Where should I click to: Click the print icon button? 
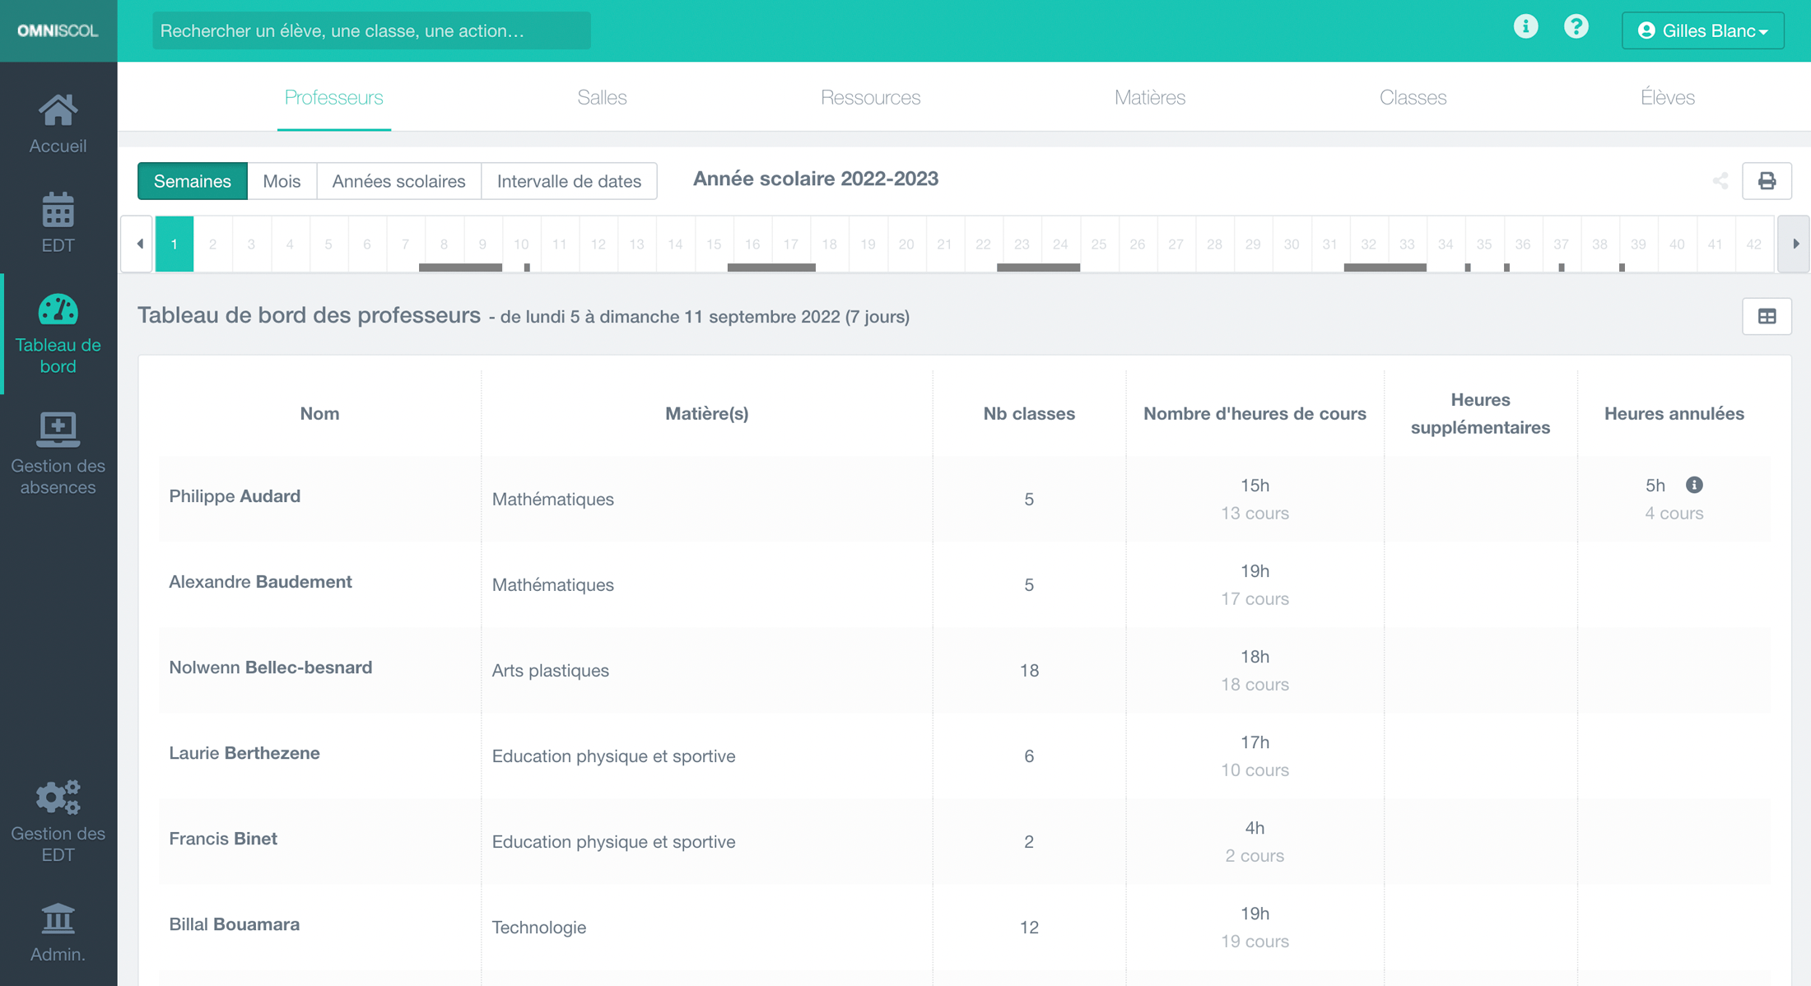pyautogui.click(x=1767, y=181)
